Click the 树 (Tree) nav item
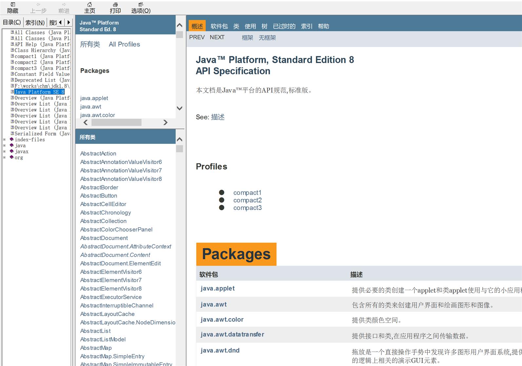 pyautogui.click(x=264, y=26)
